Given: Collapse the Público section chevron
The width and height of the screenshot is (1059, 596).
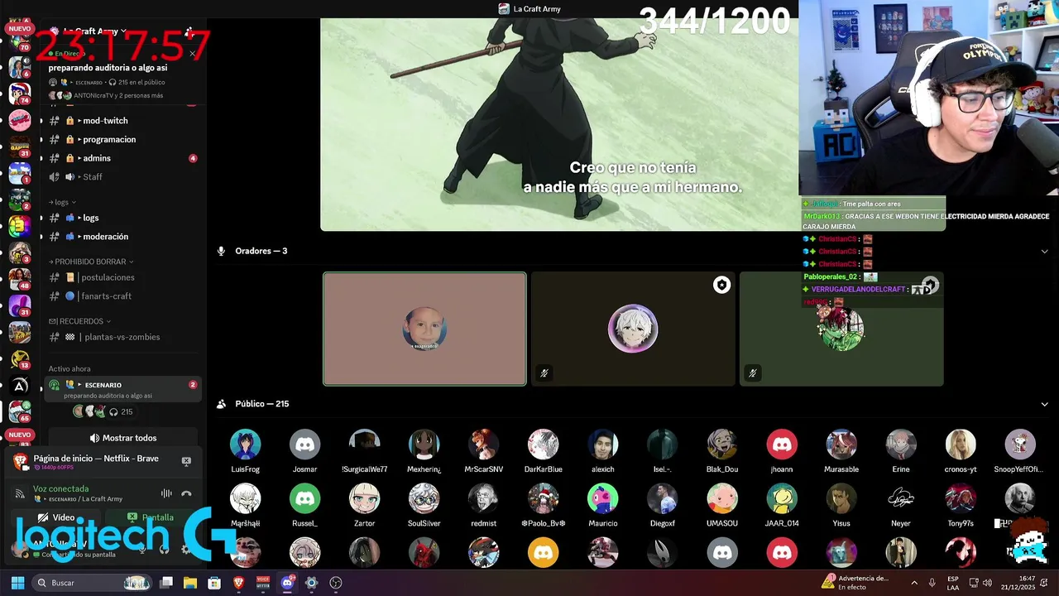Looking at the screenshot, I should tap(1044, 404).
